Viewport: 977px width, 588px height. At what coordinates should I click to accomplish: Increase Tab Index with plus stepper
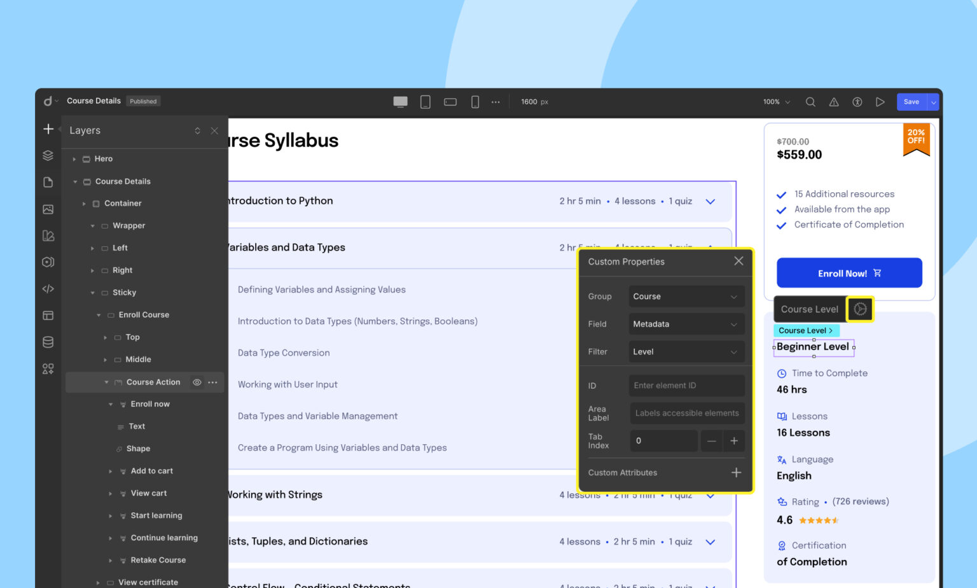(x=734, y=441)
